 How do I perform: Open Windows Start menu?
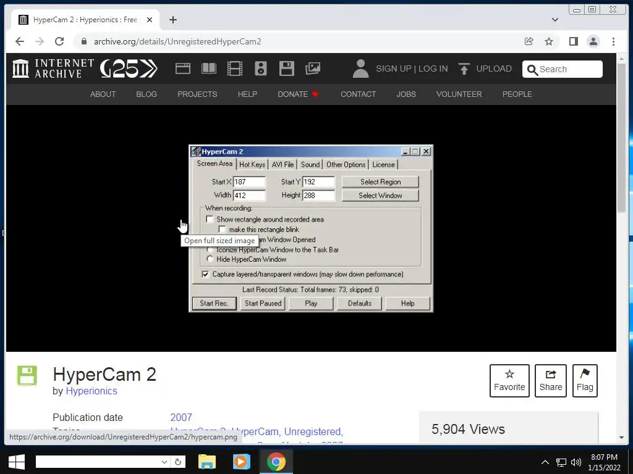[x=16, y=462]
